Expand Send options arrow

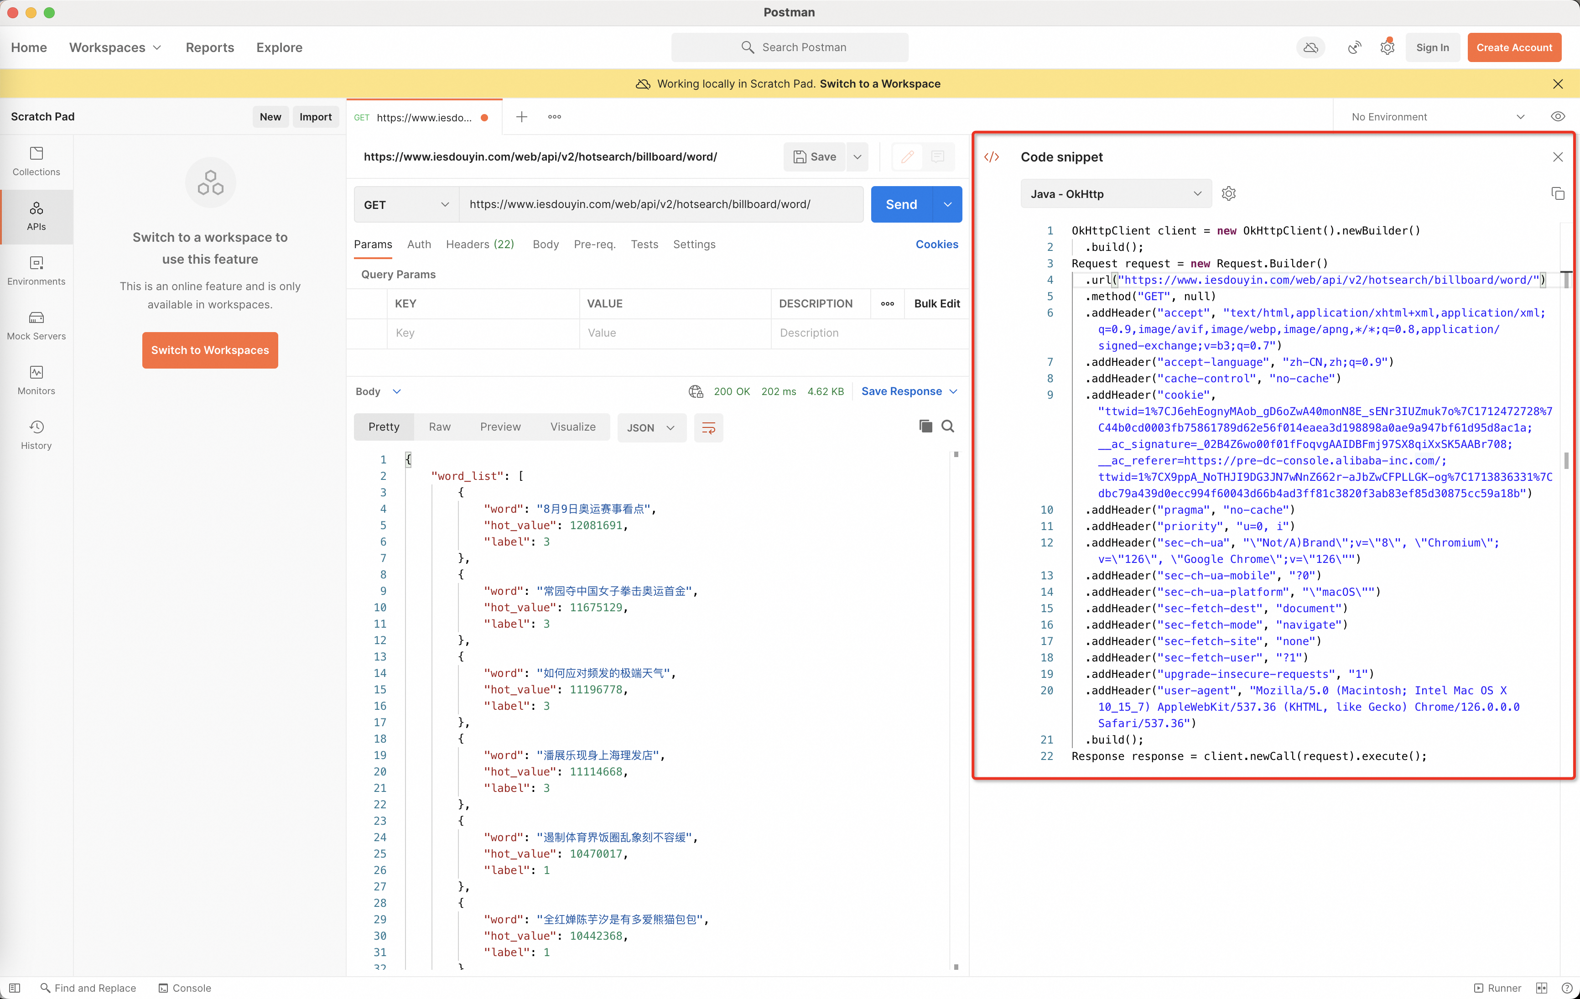coord(947,205)
